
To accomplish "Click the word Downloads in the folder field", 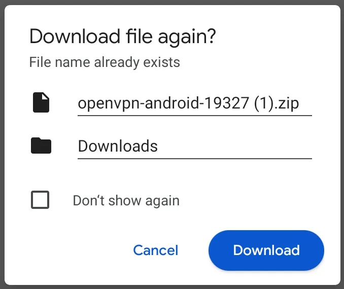I will pos(118,146).
